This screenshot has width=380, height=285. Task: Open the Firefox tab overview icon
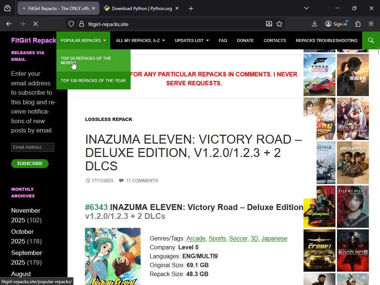pos(7,8)
